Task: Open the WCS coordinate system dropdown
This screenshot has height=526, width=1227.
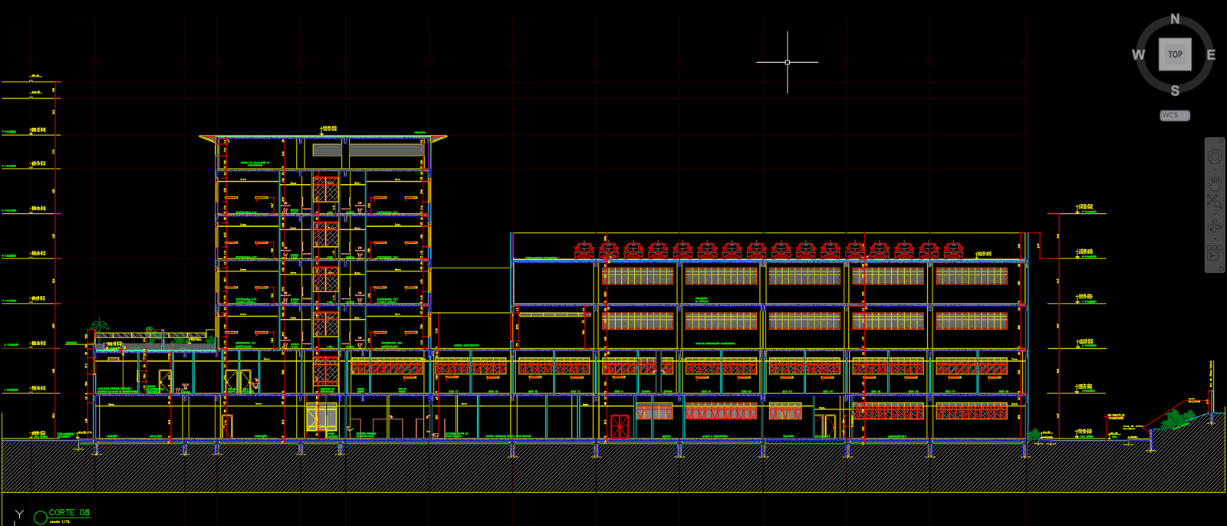Action: (x=1175, y=115)
